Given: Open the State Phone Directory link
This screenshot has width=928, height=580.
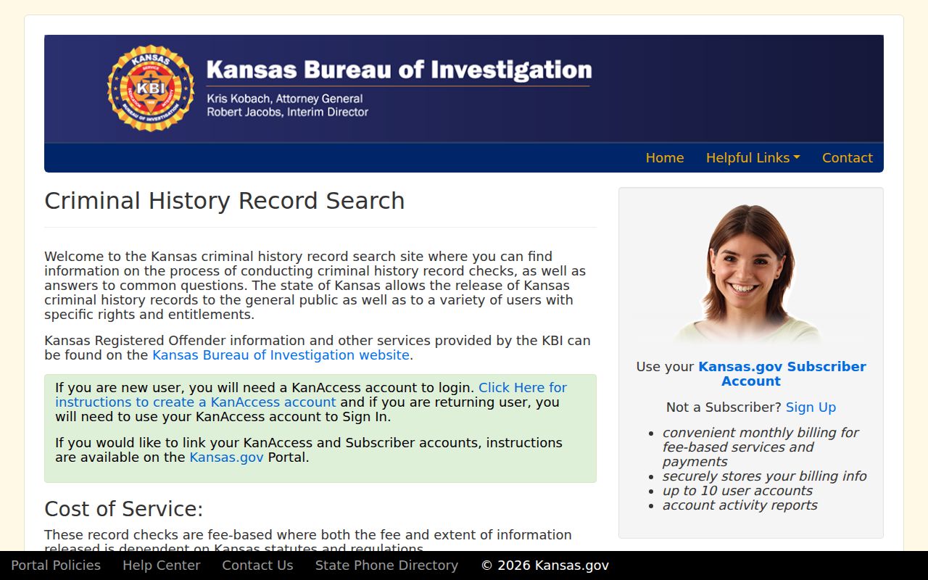Looking at the screenshot, I should [x=386, y=565].
